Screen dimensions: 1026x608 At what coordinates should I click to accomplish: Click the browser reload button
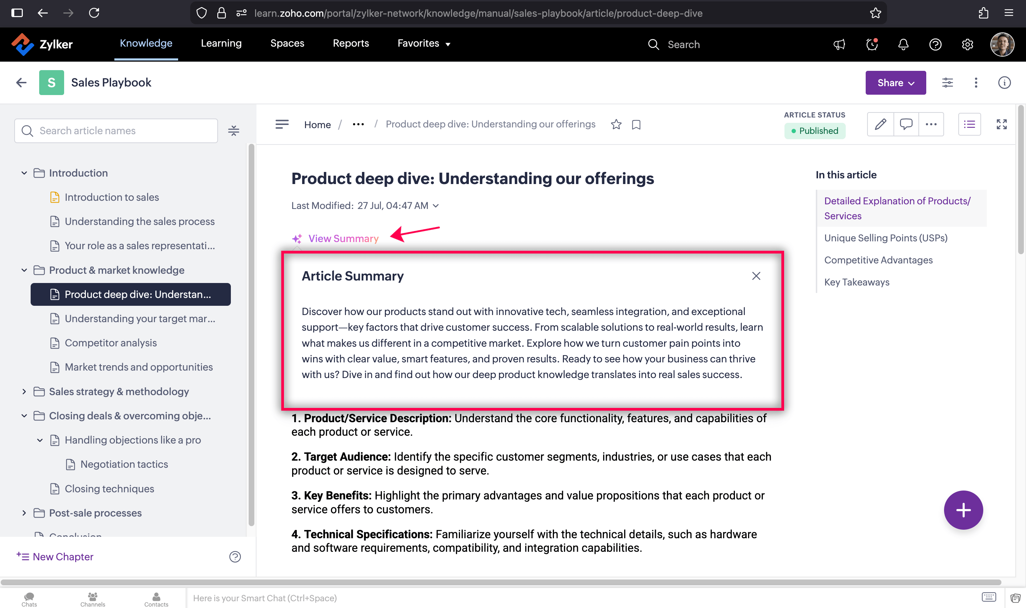pos(94,13)
